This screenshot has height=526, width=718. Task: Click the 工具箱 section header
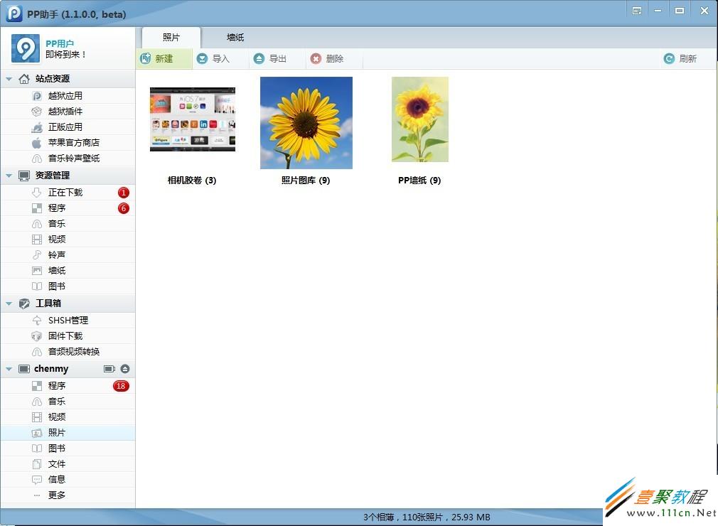68,303
